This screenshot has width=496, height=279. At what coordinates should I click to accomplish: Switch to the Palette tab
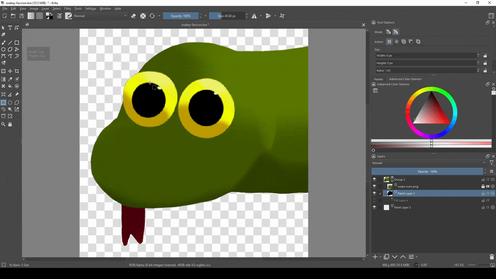(x=379, y=79)
